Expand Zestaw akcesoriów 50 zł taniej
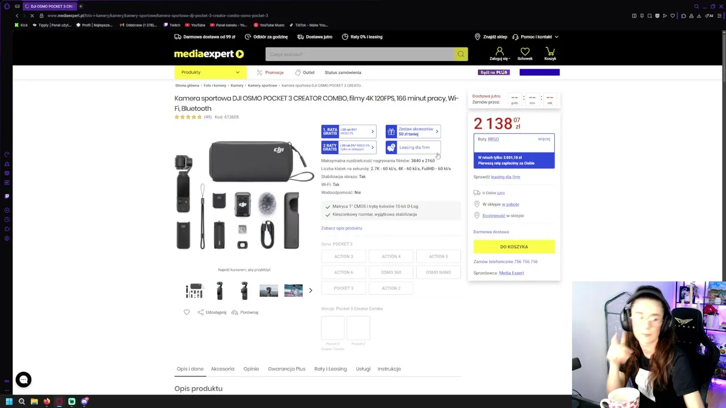 point(413,131)
